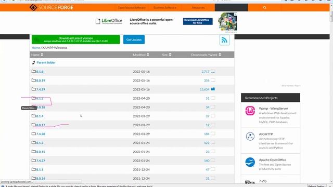Click the folder icon for 7.4.27
Viewport: 333px width, 187px height.
pyautogui.click(x=33, y=161)
